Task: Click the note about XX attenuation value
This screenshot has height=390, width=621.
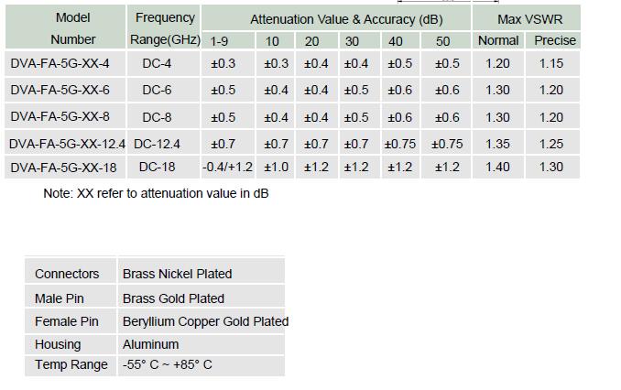Action: pyautogui.click(x=156, y=193)
